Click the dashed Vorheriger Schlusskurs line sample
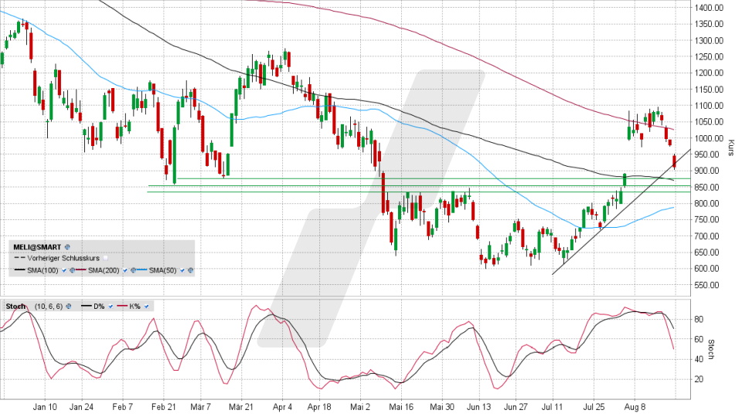The height and width of the screenshot is (417, 742). [20, 258]
